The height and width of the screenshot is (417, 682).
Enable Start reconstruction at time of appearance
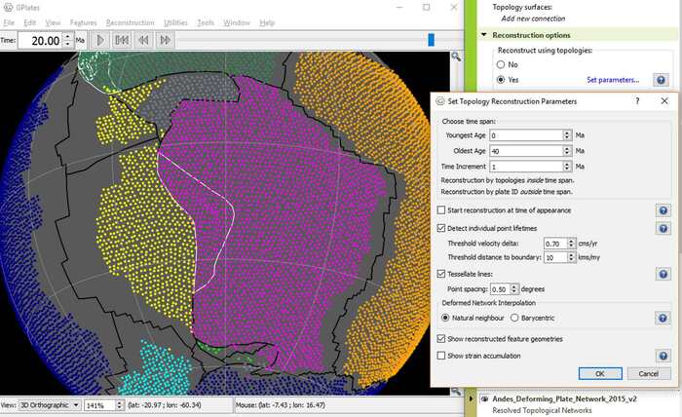(441, 210)
